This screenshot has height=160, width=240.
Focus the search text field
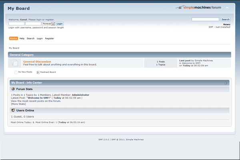click(x=205, y=19)
